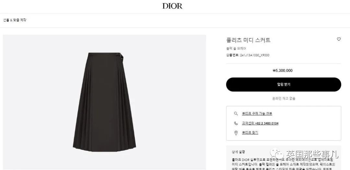This screenshot has height=170, width=350.
Task: Click the phone icon beside 고객센터
Action: pyautogui.click(x=236, y=123)
